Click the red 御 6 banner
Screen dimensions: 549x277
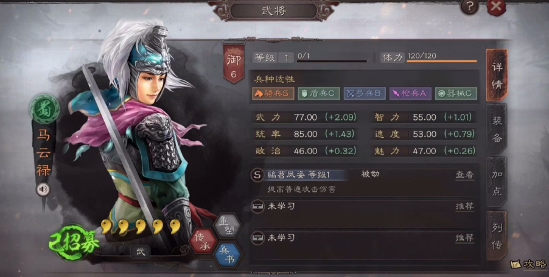click(234, 64)
